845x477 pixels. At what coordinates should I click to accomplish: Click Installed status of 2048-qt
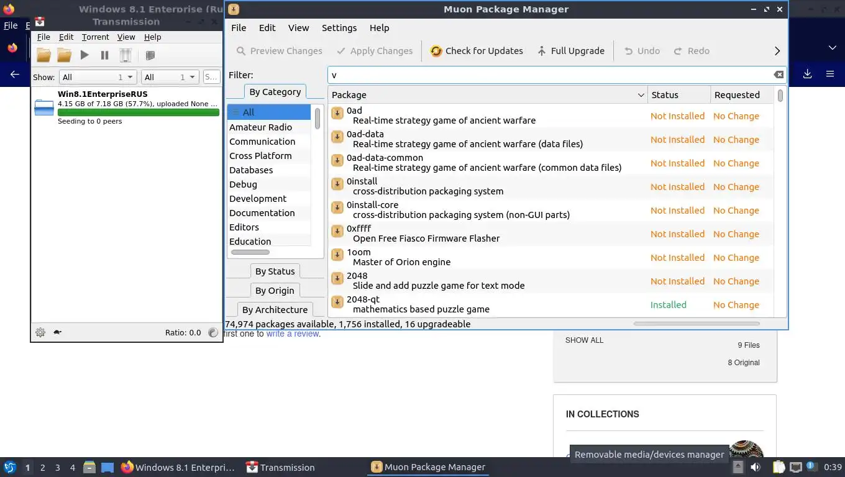click(x=668, y=305)
